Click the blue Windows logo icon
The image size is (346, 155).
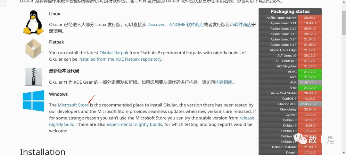click(33, 101)
